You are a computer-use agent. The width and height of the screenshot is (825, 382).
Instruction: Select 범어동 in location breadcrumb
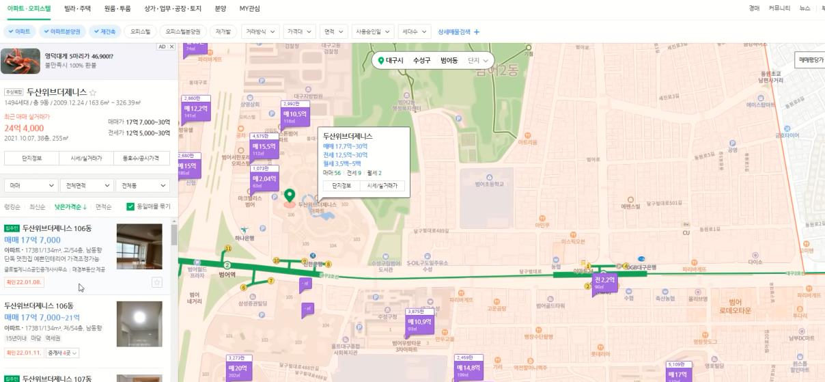click(449, 60)
